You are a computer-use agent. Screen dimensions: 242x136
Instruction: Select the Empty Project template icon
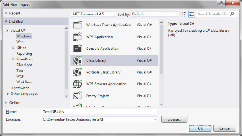pos(77,96)
